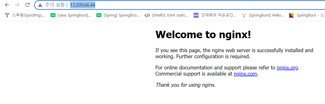Click the green blog icon of Java SpringBoot bookmark

(x=53, y=15)
